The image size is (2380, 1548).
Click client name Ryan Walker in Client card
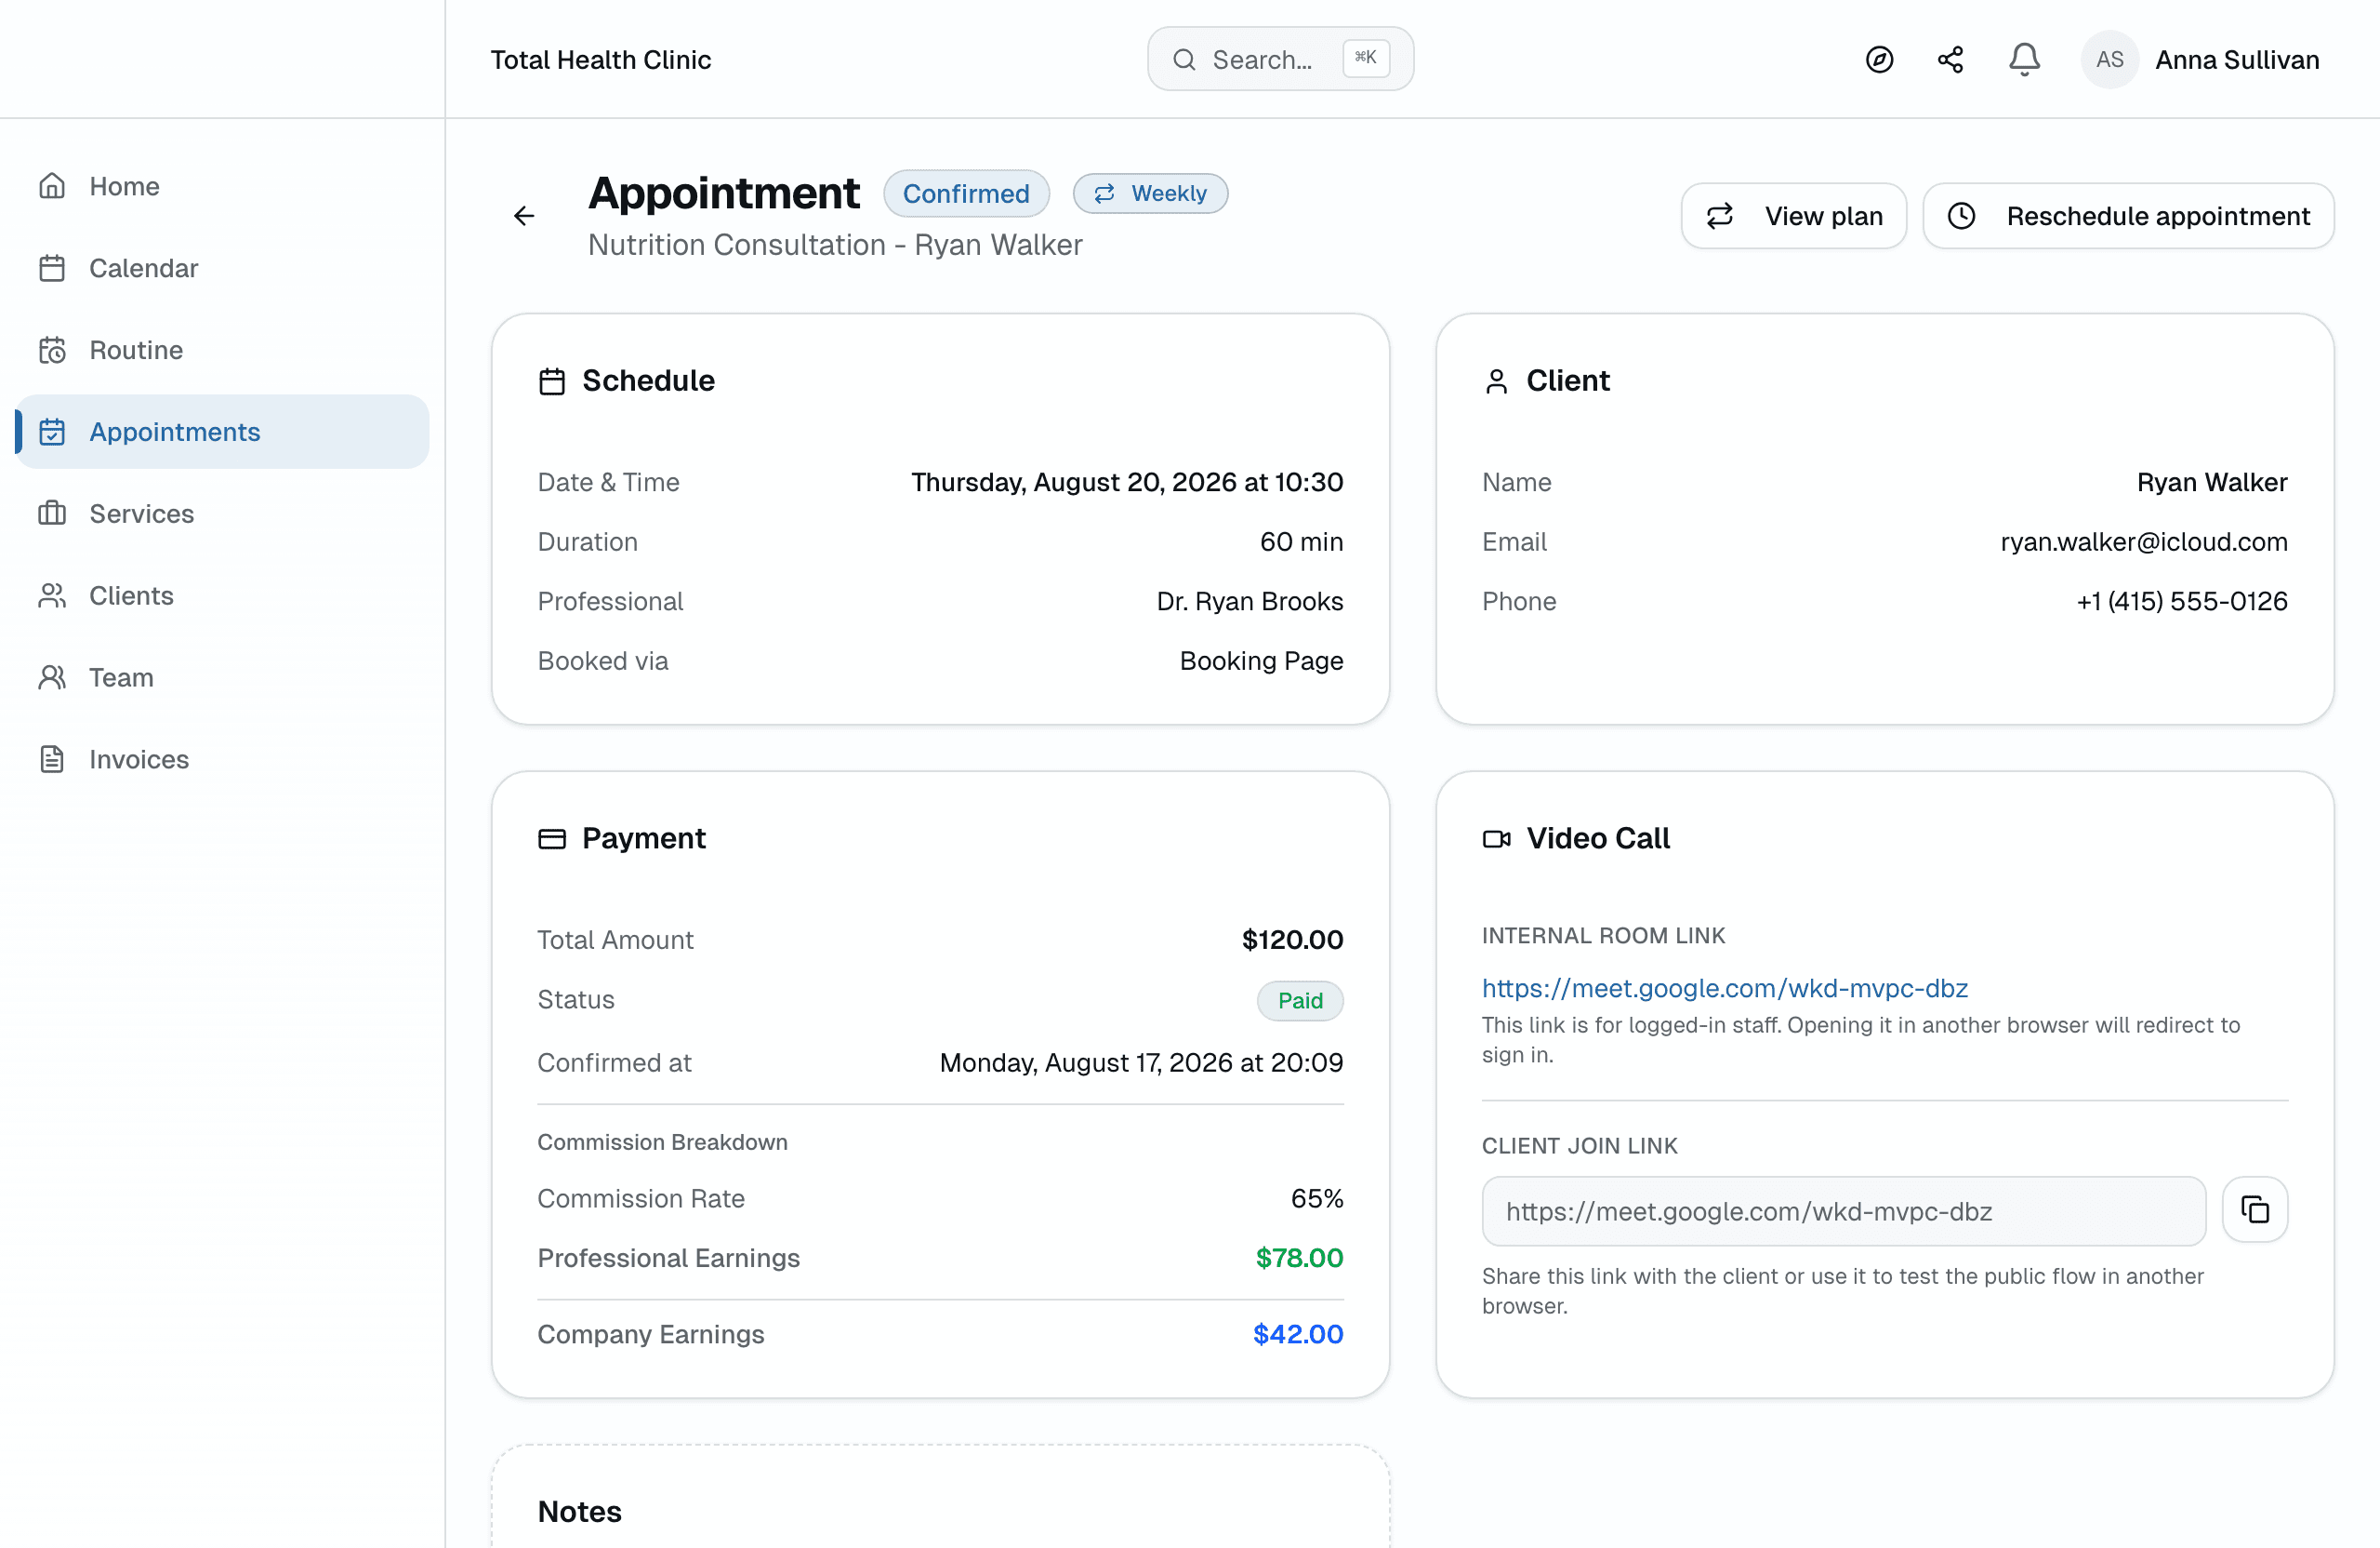pyautogui.click(x=2211, y=482)
